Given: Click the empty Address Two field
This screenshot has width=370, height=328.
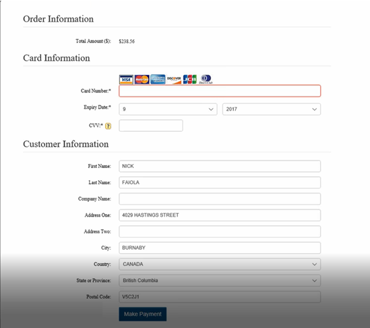Looking at the screenshot, I should click(x=220, y=231).
